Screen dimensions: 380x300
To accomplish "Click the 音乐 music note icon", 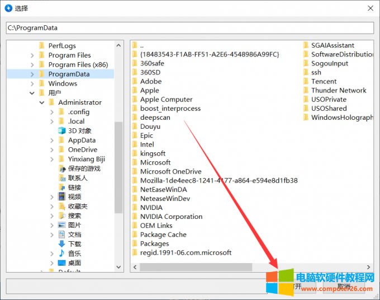I will pos(61,254).
